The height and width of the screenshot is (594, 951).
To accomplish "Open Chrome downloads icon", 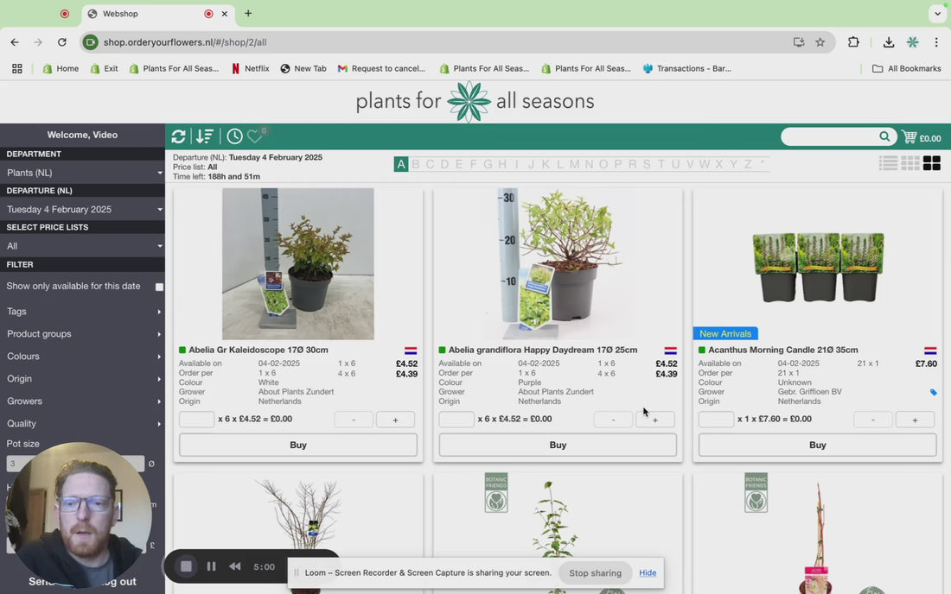I will 889,42.
